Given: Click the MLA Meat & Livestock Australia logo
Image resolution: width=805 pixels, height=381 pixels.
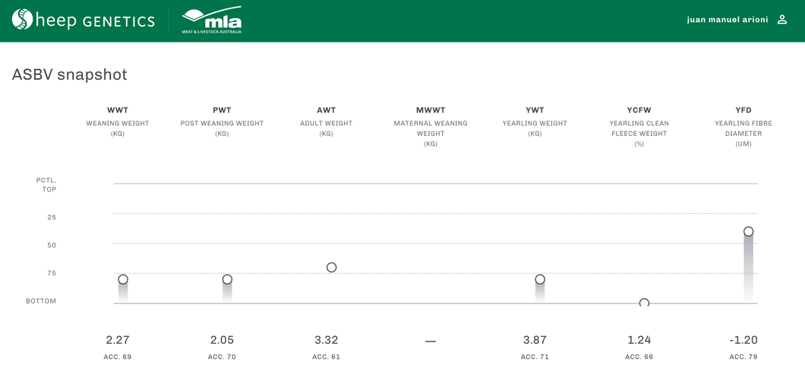Looking at the screenshot, I should [x=212, y=20].
